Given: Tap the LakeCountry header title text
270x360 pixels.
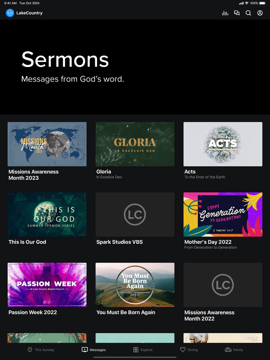Looking at the screenshot, I should pyautogui.click(x=29, y=13).
